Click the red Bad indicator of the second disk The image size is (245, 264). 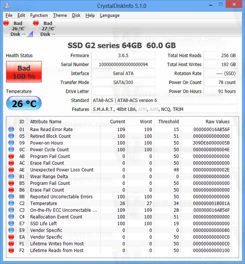[x=36, y=23]
